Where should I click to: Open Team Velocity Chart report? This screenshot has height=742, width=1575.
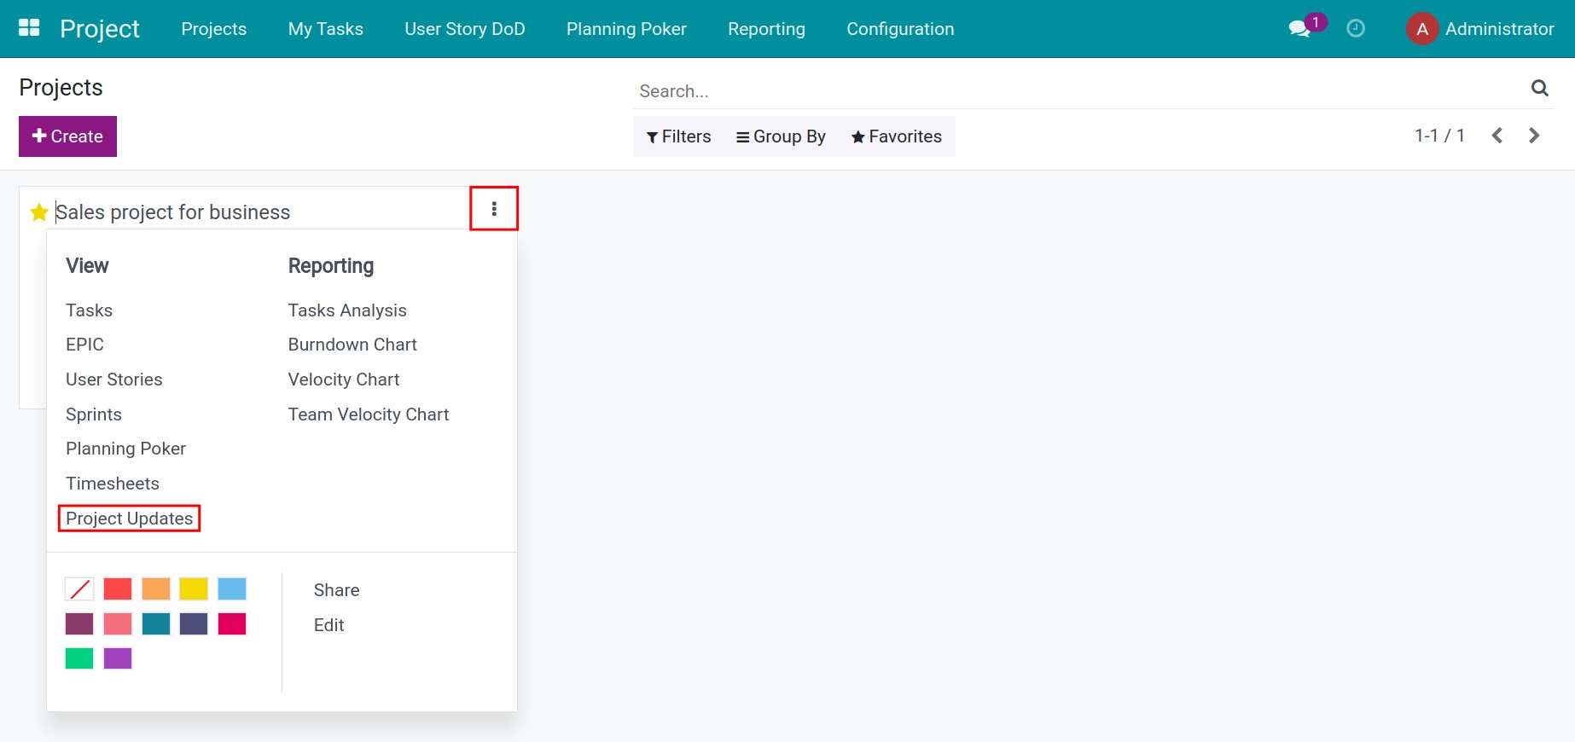369,414
